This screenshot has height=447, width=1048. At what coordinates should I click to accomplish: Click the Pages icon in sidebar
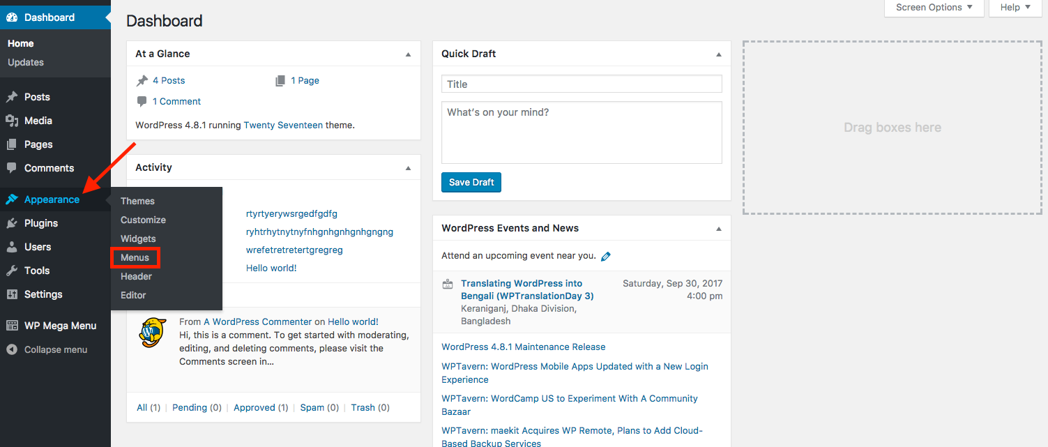tap(12, 144)
